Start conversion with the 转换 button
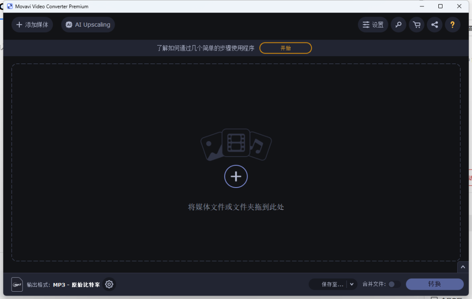Viewport: 472px width, 299px height. coord(434,284)
